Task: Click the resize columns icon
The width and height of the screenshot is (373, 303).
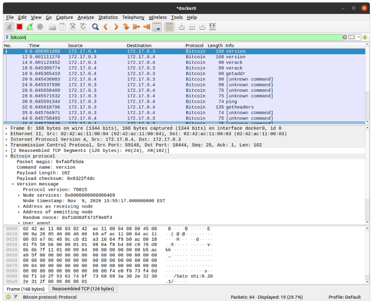Action: pyautogui.click(x=212, y=27)
